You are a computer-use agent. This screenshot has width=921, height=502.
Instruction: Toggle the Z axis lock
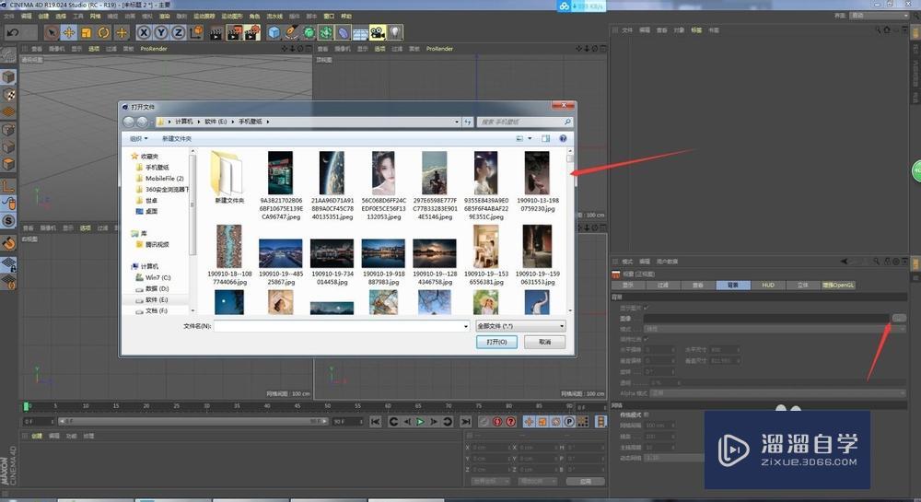[178, 32]
